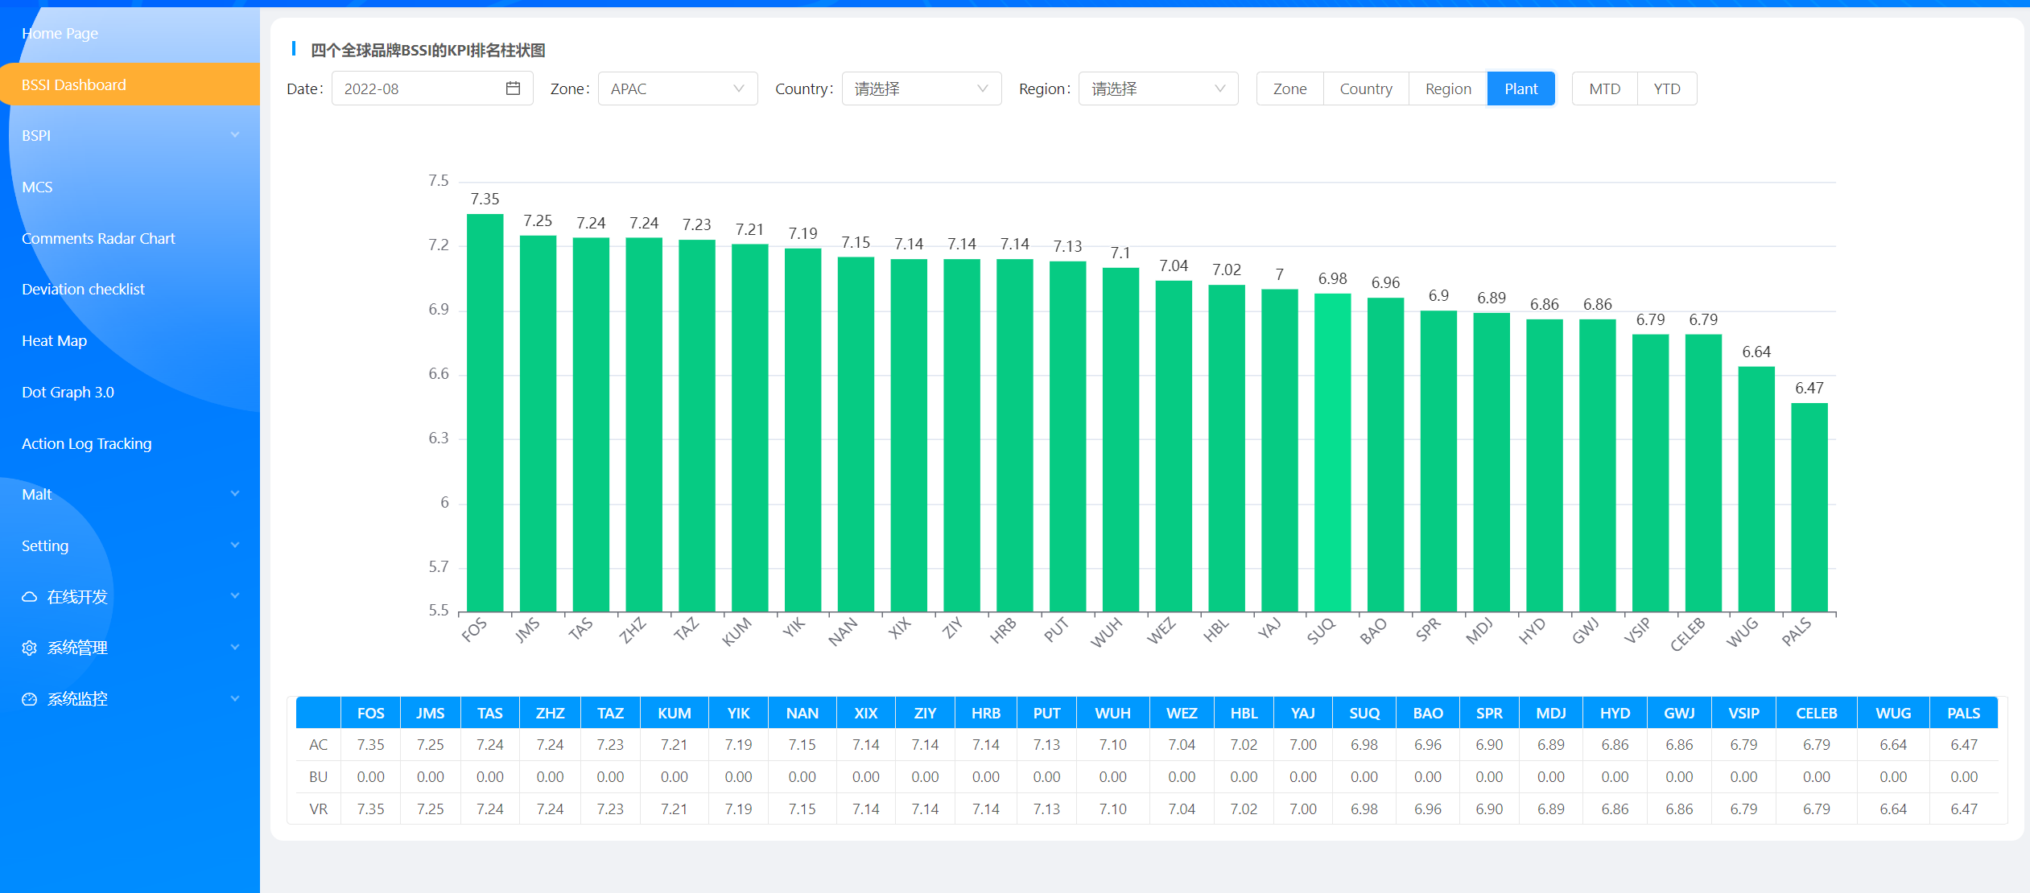This screenshot has height=893, width=2030.
Task: Click AC value 7.10 under WUH
Action: point(1112,745)
